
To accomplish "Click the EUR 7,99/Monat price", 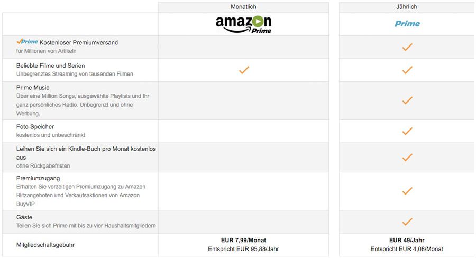I will 243,240.
